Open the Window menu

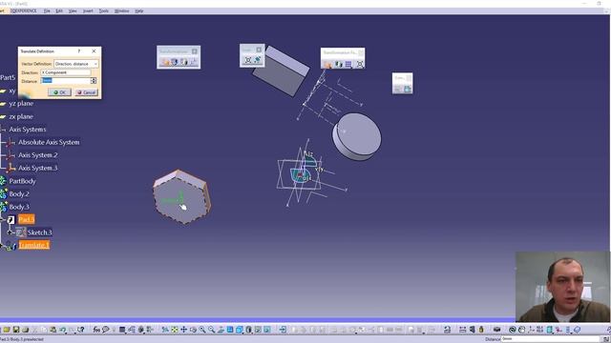[x=121, y=10]
